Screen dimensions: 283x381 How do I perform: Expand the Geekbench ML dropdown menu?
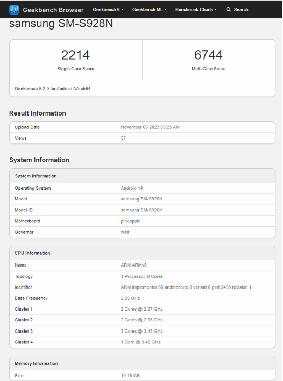pos(150,10)
